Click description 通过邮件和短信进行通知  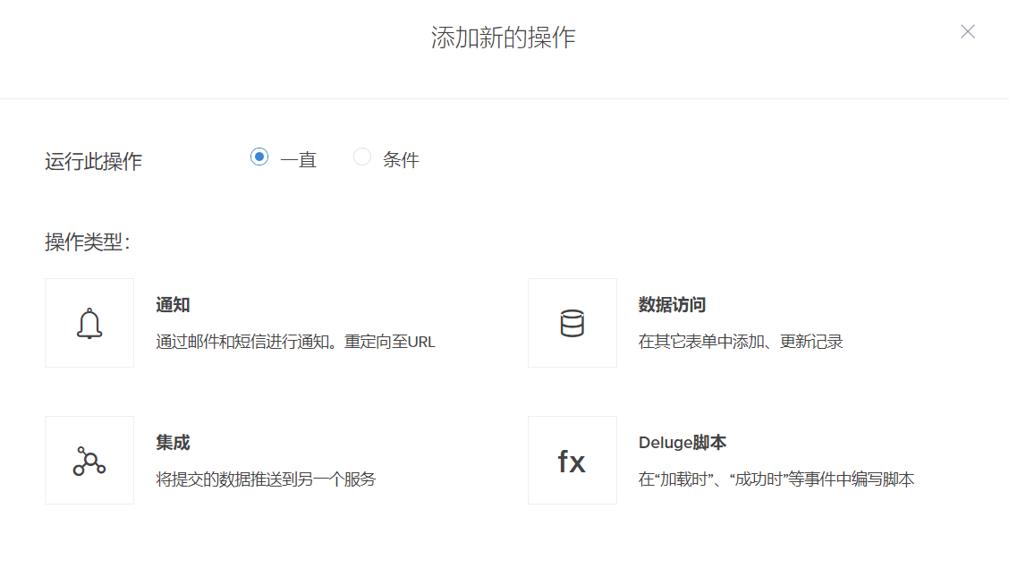[x=295, y=342]
